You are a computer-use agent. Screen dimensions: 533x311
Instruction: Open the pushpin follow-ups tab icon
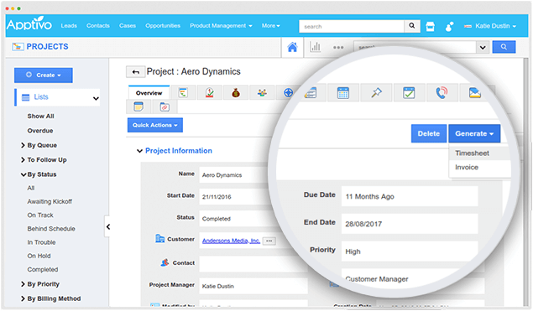click(376, 92)
